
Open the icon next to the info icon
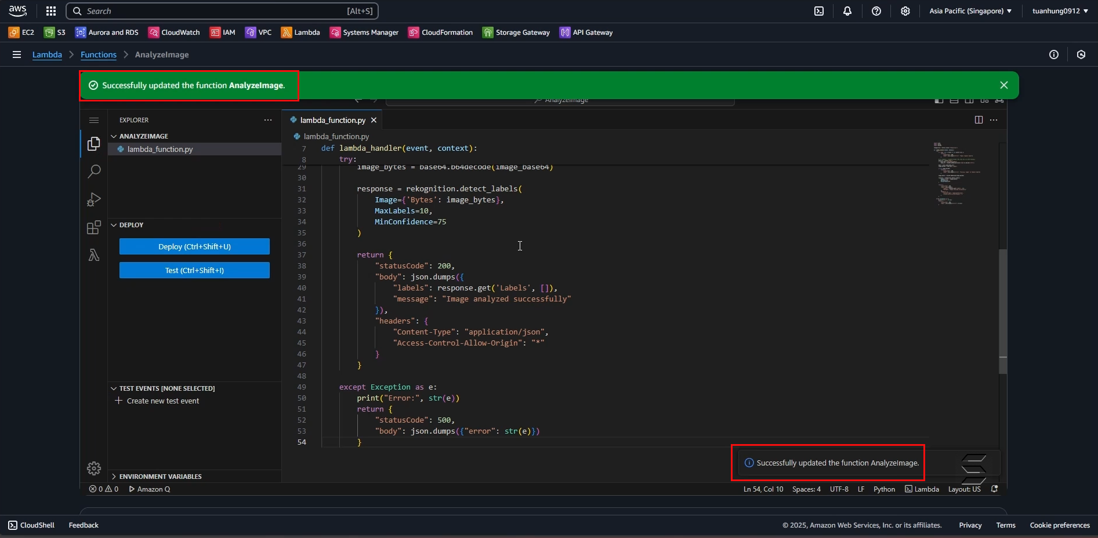click(x=1081, y=54)
